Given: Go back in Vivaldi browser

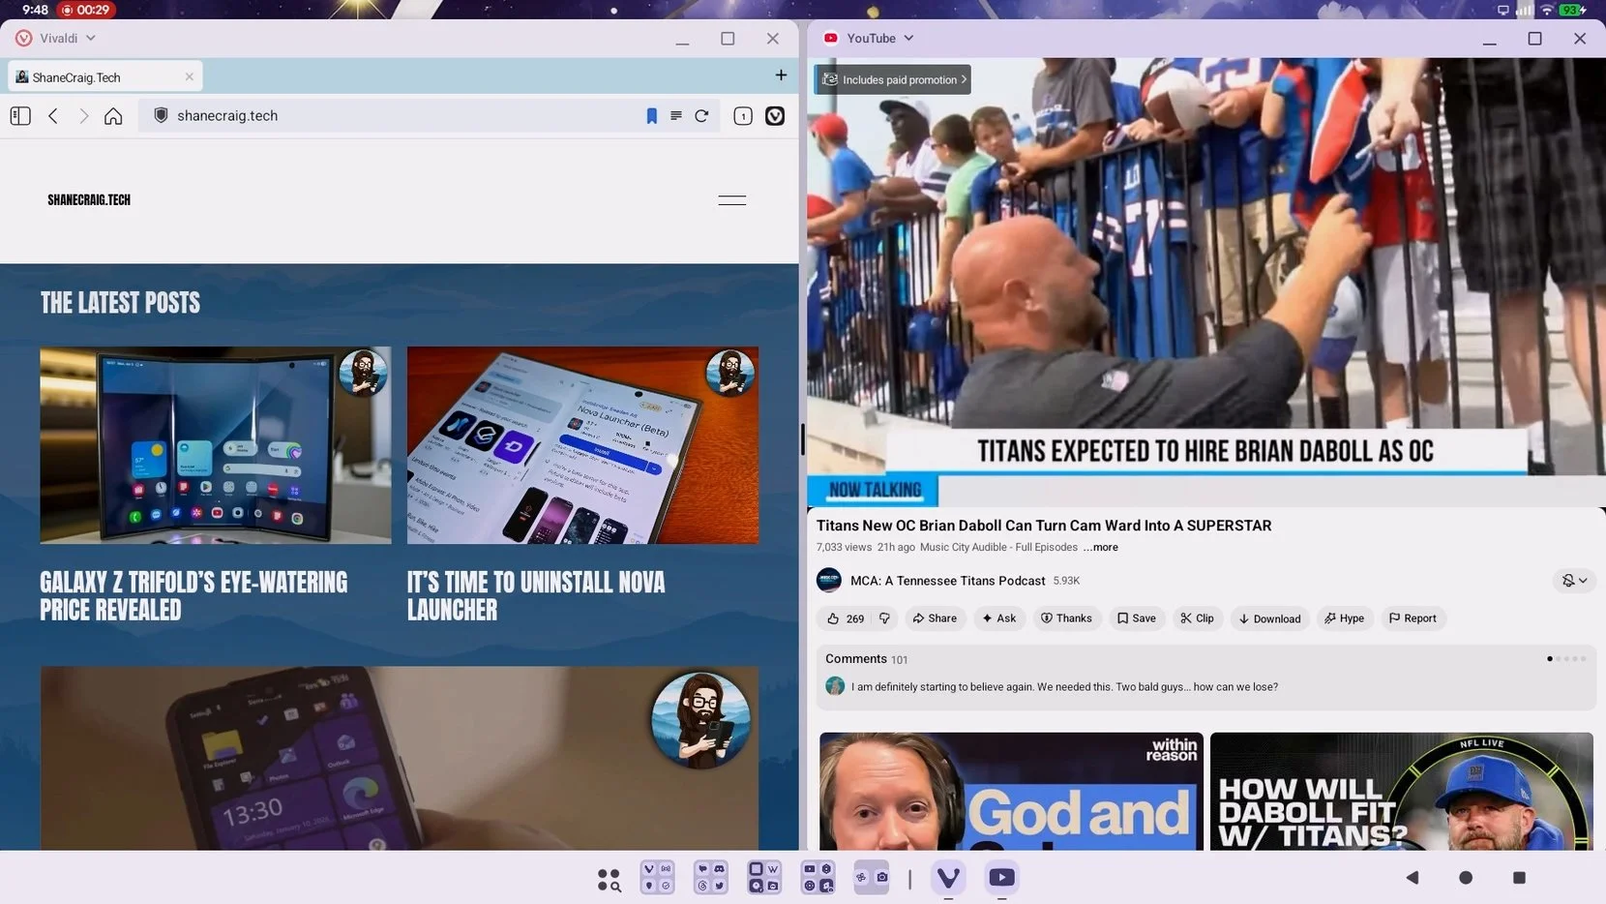Looking at the screenshot, I should [x=53, y=116].
